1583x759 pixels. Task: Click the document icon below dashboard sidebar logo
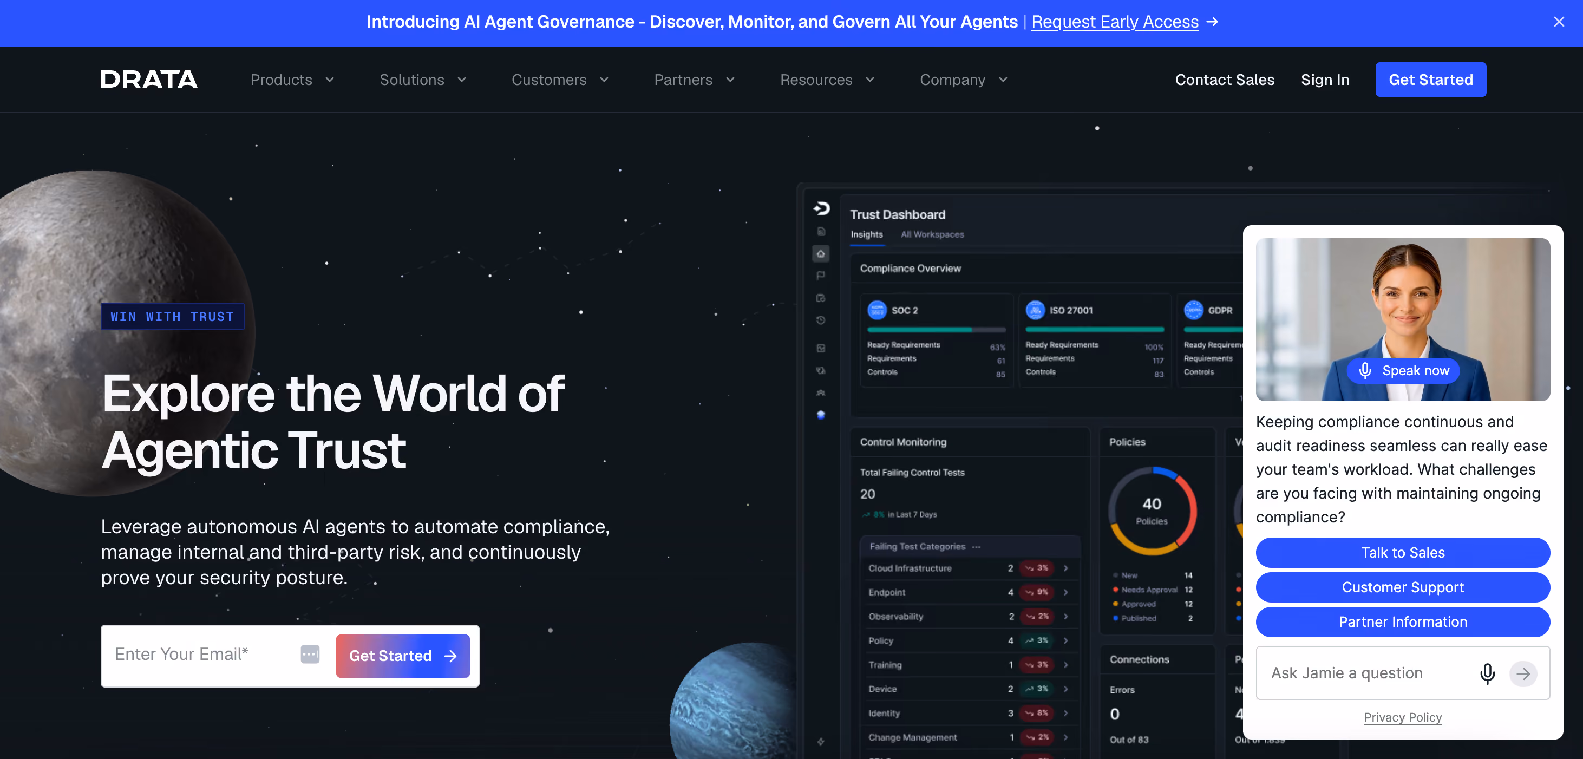coord(820,232)
